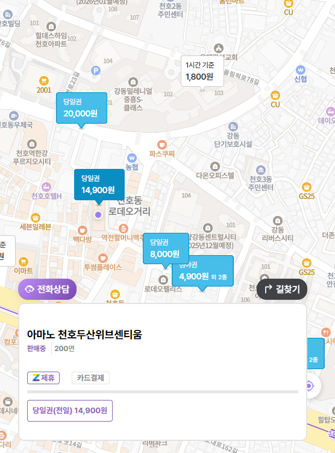This screenshot has height=453, width=335.
Task: Select the 당일권(전일) 14,900원 ticket option
Action: point(70,411)
